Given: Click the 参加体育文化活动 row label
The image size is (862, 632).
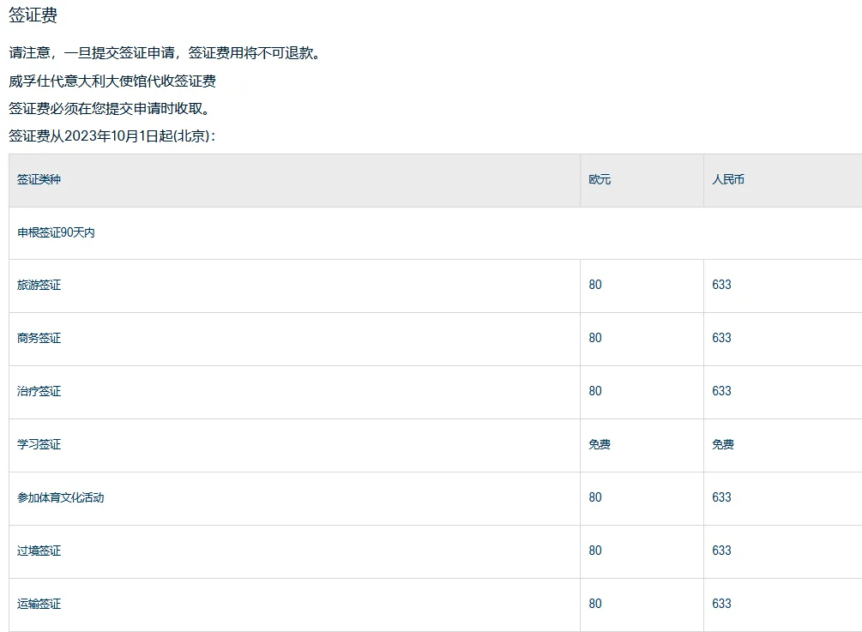Looking at the screenshot, I should [x=60, y=497].
